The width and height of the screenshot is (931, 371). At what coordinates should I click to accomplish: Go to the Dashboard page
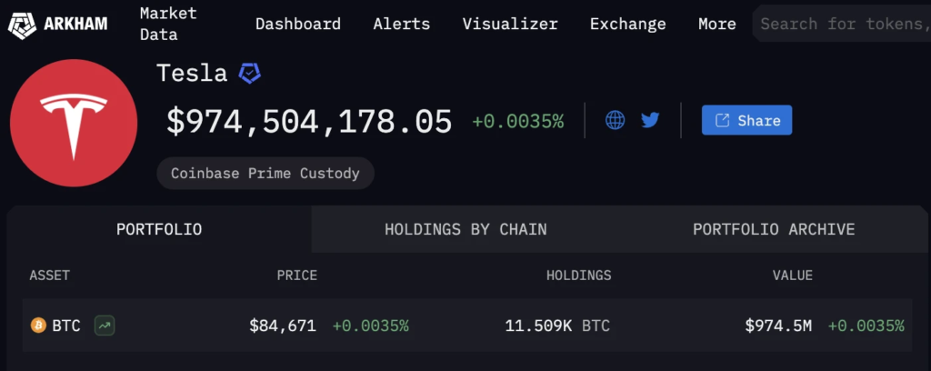298,25
